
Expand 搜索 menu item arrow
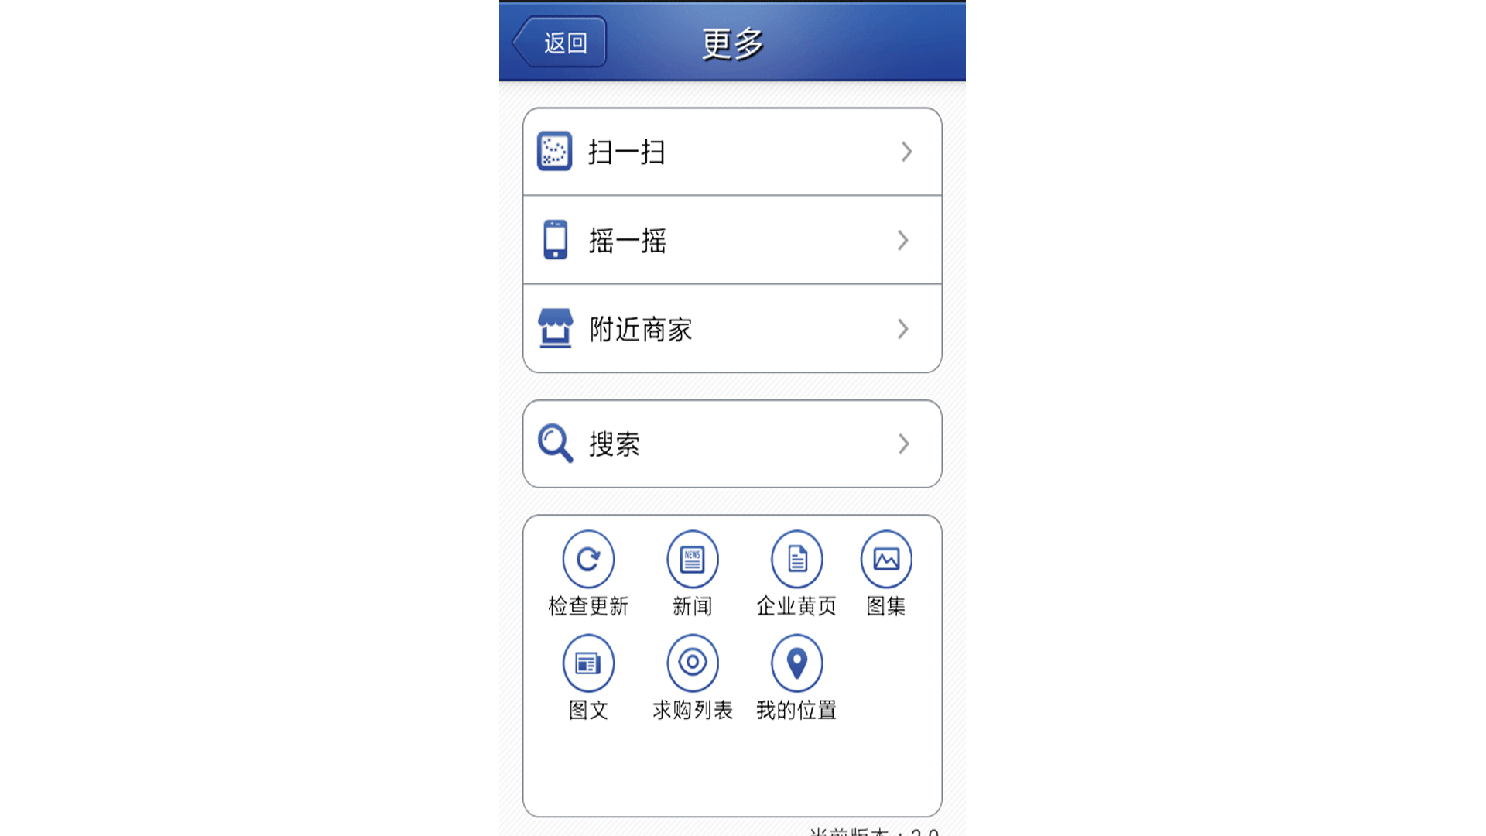pyautogui.click(x=902, y=443)
